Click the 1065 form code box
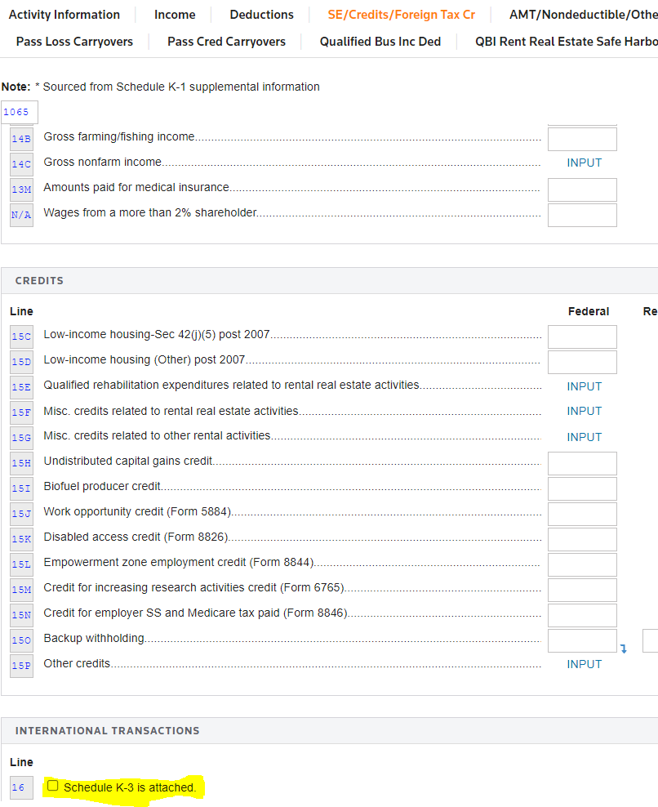The image size is (658, 807). click(19, 112)
